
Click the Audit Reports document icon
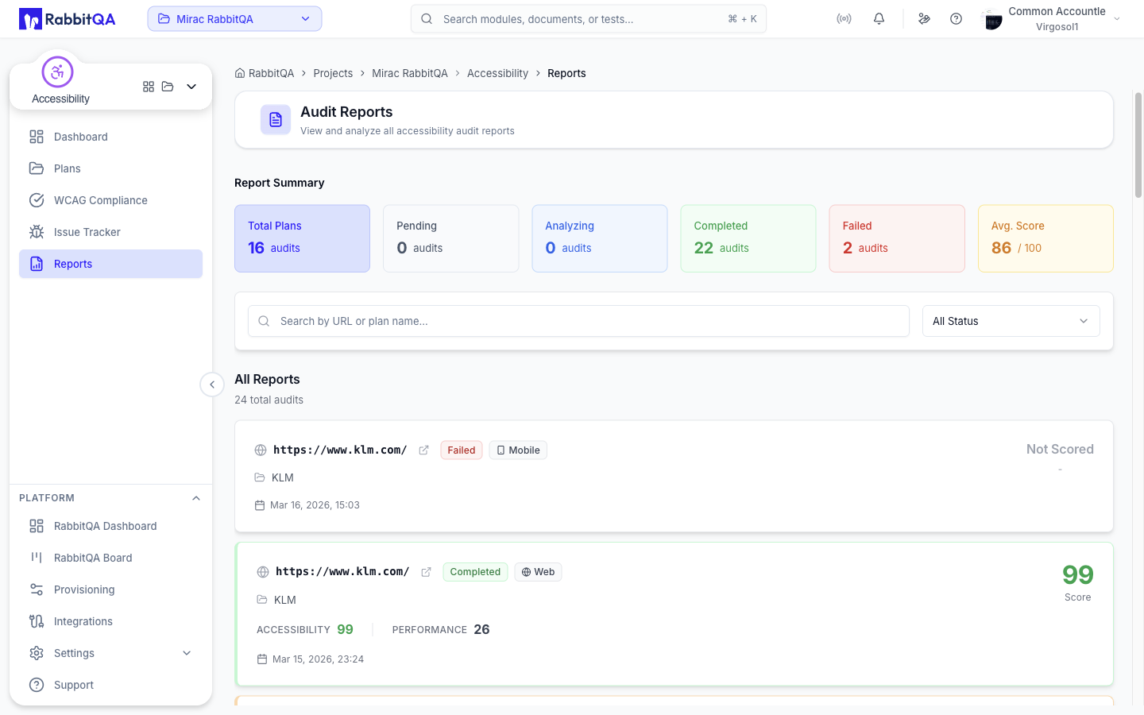tap(276, 120)
